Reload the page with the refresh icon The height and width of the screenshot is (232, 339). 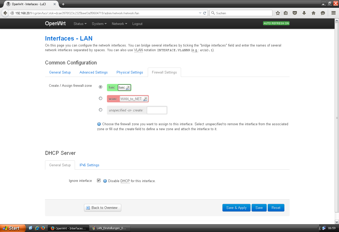(205, 13)
